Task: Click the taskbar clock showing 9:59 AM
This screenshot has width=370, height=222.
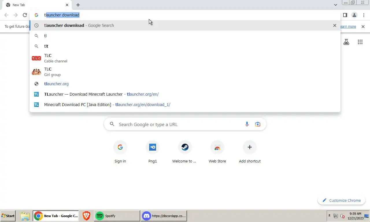Action: (x=355, y=216)
